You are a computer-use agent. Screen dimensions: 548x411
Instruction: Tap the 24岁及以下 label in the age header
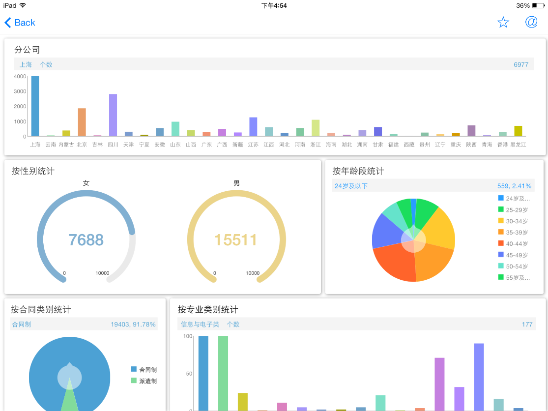tap(351, 186)
